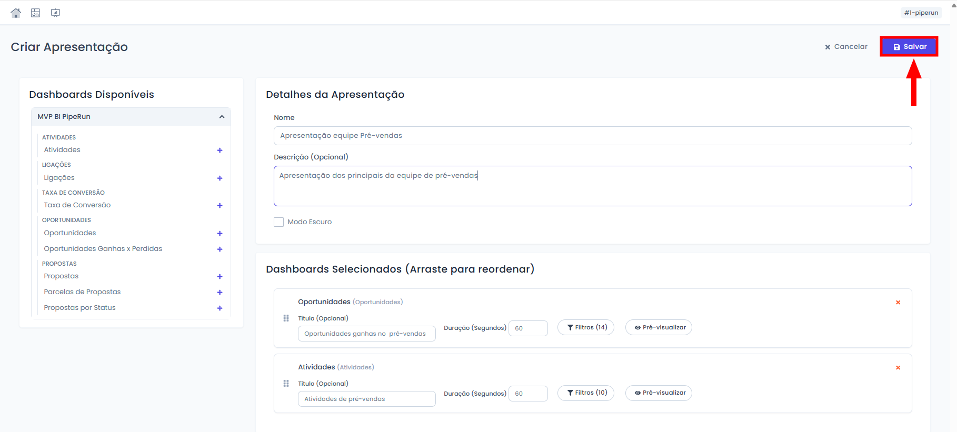The height and width of the screenshot is (432, 957).
Task: Add Propostas por Status with plus icon
Action: pos(220,308)
